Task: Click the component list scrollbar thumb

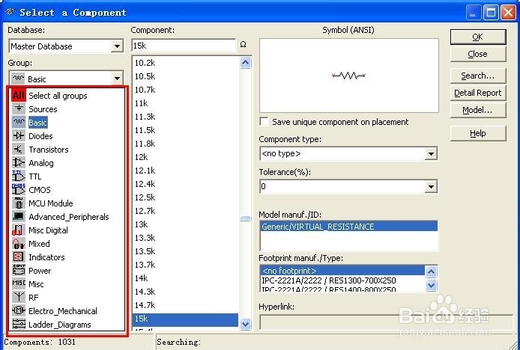Action: (246, 218)
